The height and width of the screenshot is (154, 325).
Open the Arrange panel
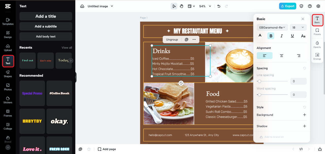[317, 56]
